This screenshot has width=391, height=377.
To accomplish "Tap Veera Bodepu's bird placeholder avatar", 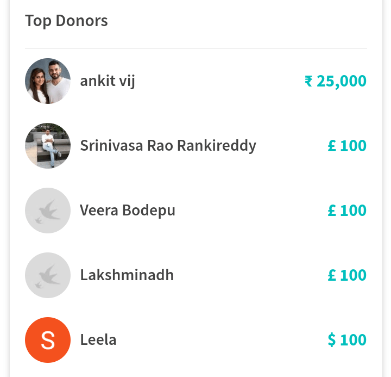I will pyautogui.click(x=48, y=211).
